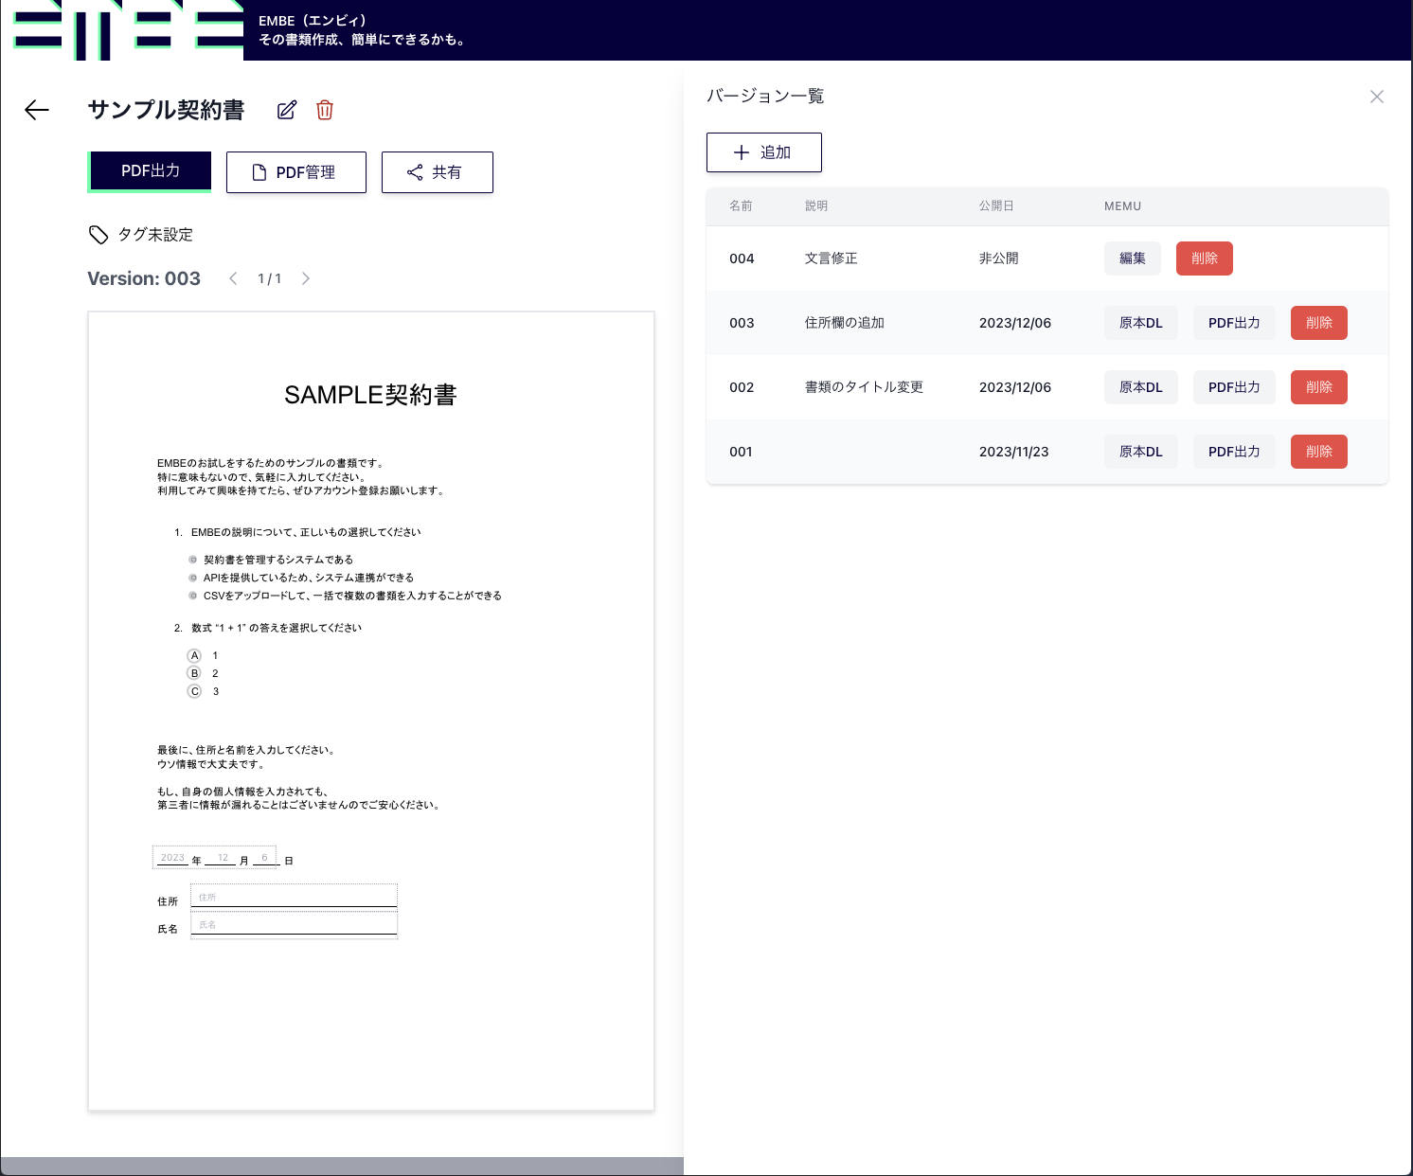Delete version 003
This screenshot has height=1176, width=1413.
[x=1319, y=323]
